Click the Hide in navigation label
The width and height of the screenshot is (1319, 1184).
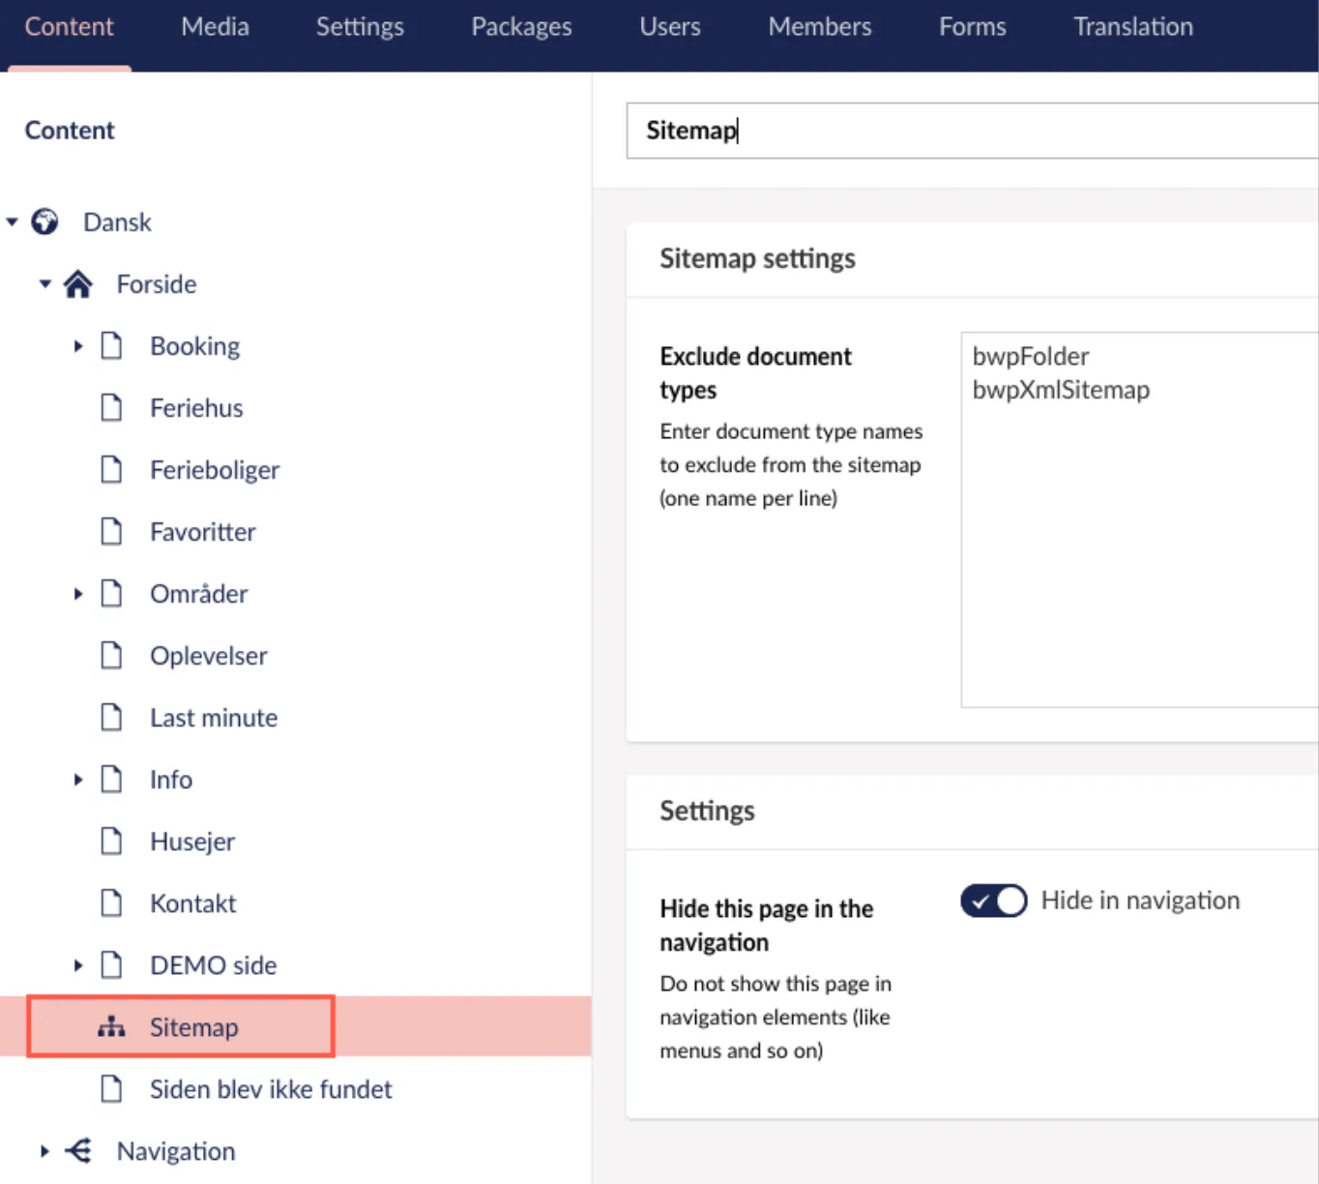[x=1140, y=901]
